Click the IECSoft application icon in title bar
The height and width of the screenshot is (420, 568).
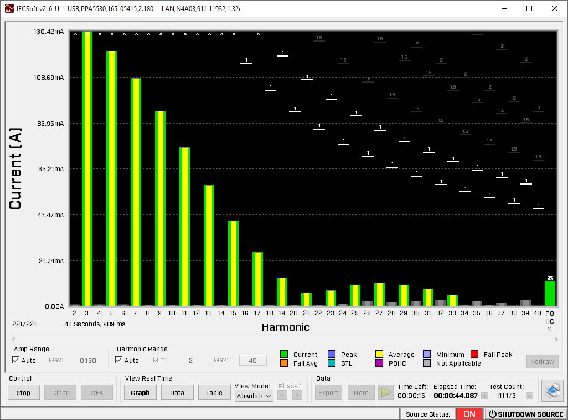tap(8, 8)
